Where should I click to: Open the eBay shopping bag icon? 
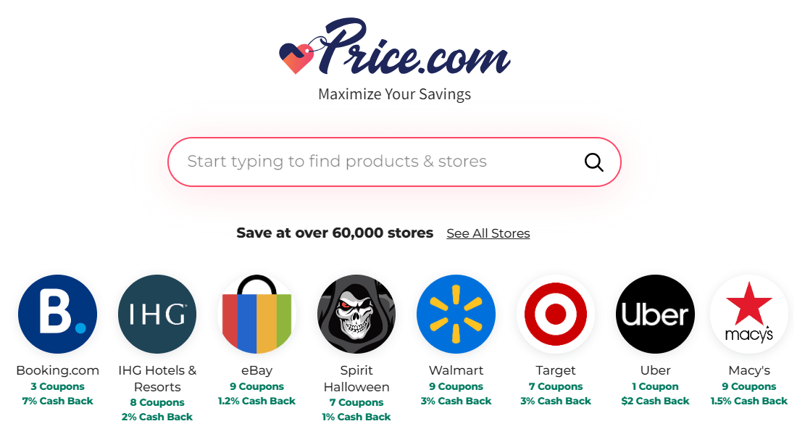point(256,315)
